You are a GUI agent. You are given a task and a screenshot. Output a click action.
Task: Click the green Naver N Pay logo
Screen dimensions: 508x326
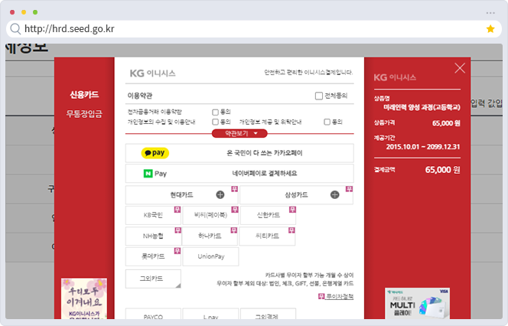155,174
